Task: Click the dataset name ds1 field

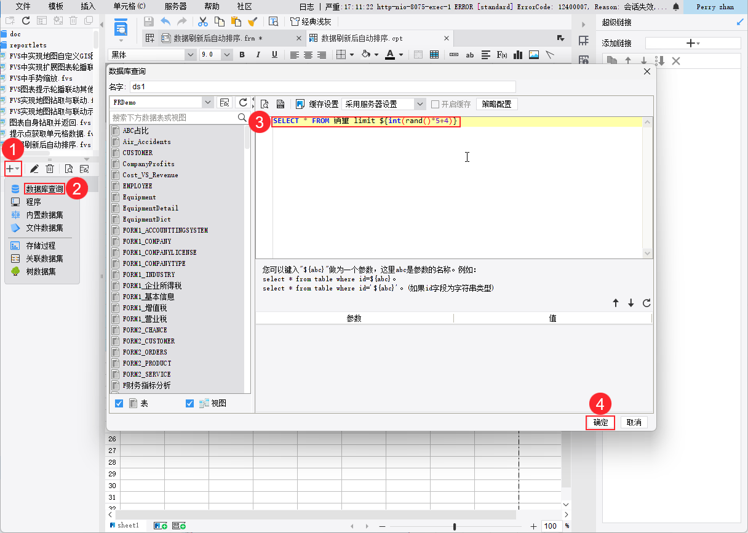Action: click(322, 87)
